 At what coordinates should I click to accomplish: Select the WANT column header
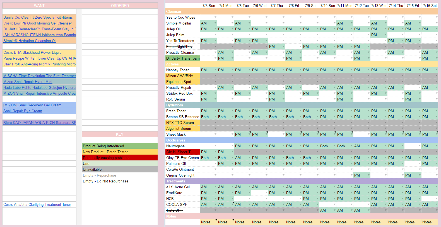click(39, 6)
